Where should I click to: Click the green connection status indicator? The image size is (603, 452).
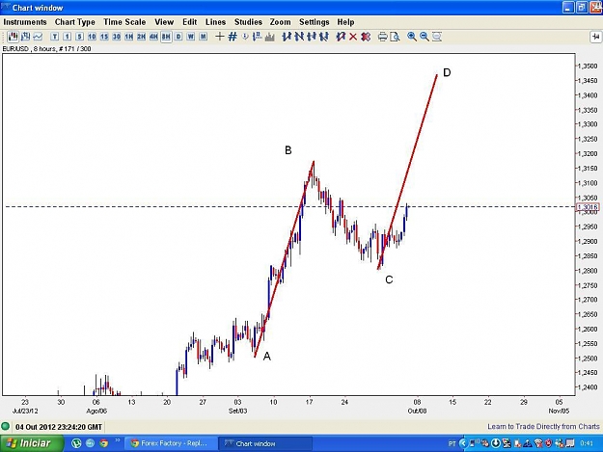click(x=6, y=427)
